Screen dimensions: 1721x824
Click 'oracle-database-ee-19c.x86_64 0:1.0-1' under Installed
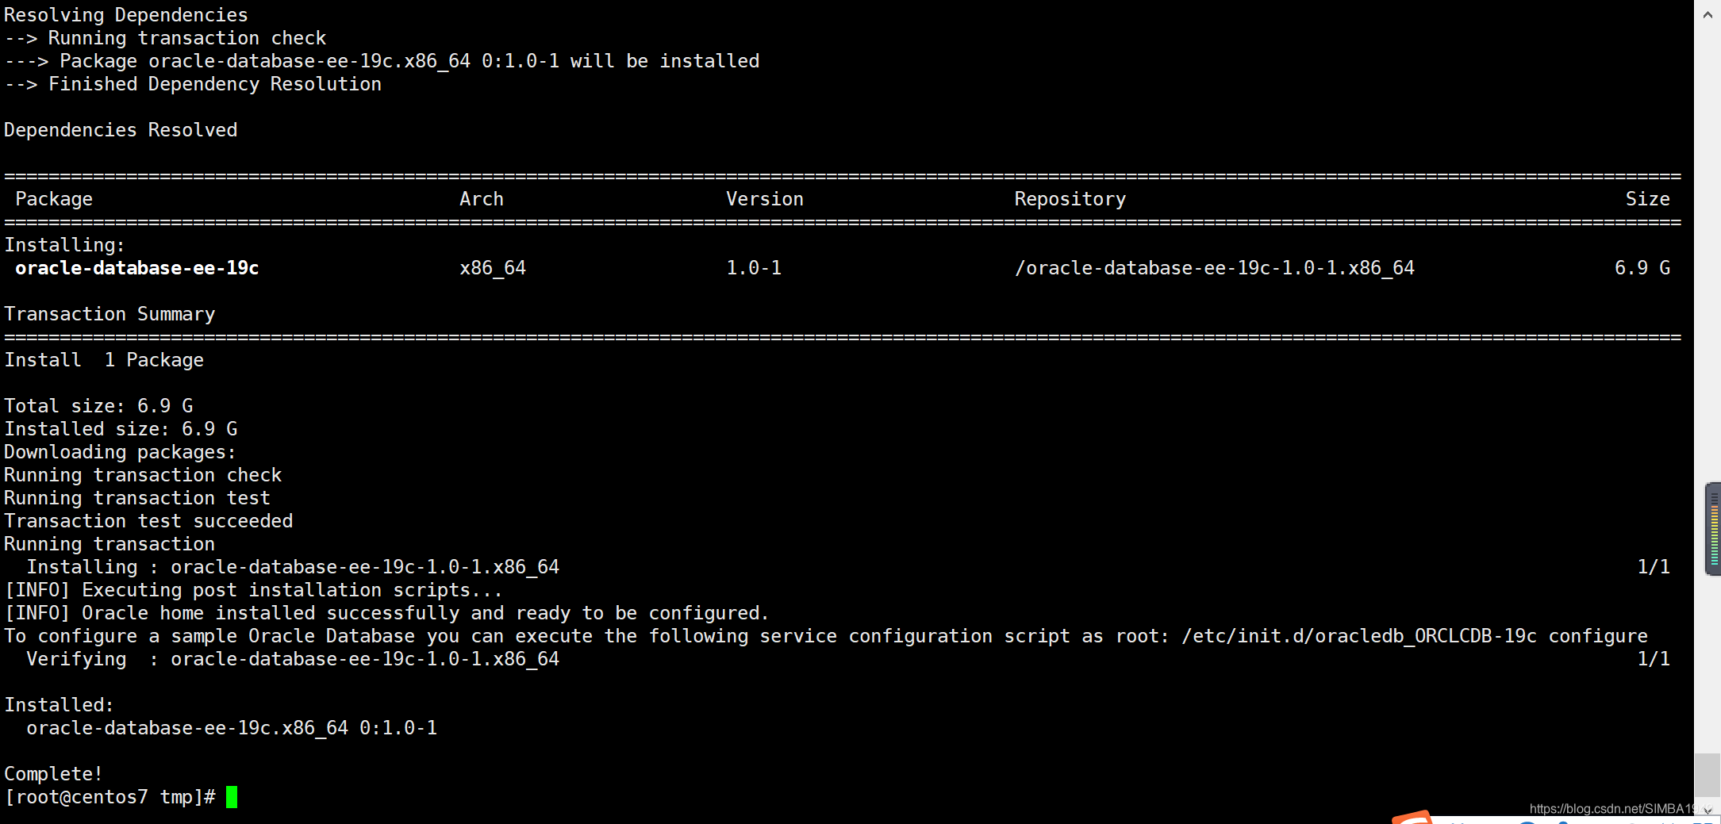(232, 728)
